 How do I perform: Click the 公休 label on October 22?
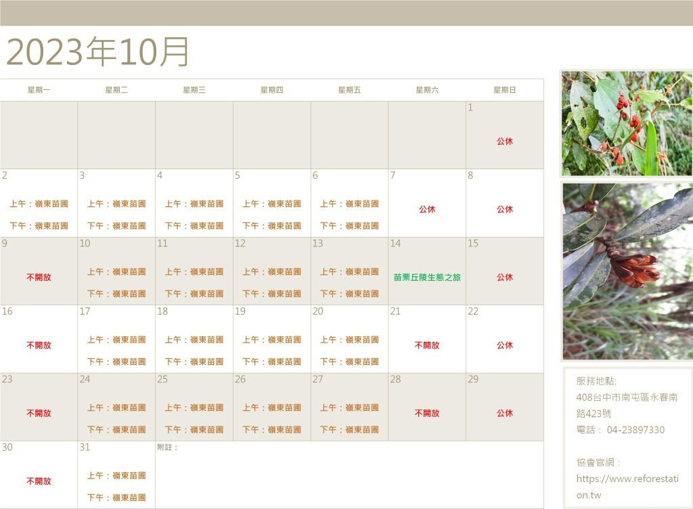[x=505, y=345]
